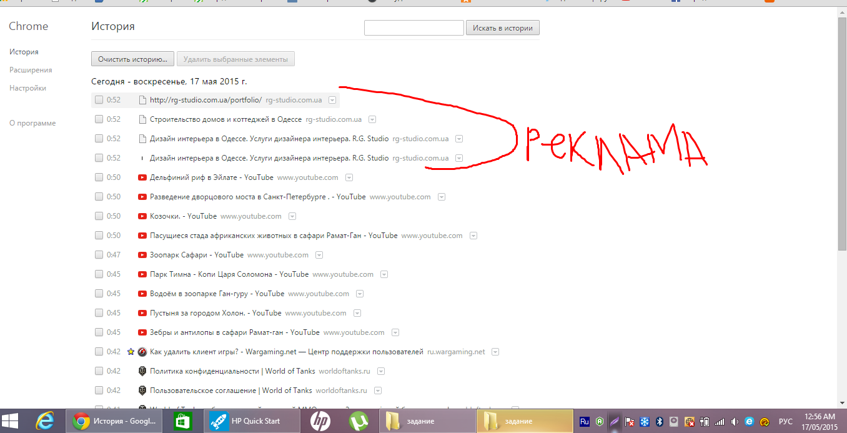
Task: Open Расширения in Chrome sidebar
Action: click(31, 70)
